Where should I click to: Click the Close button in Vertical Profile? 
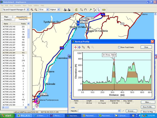tap(146, 47)
